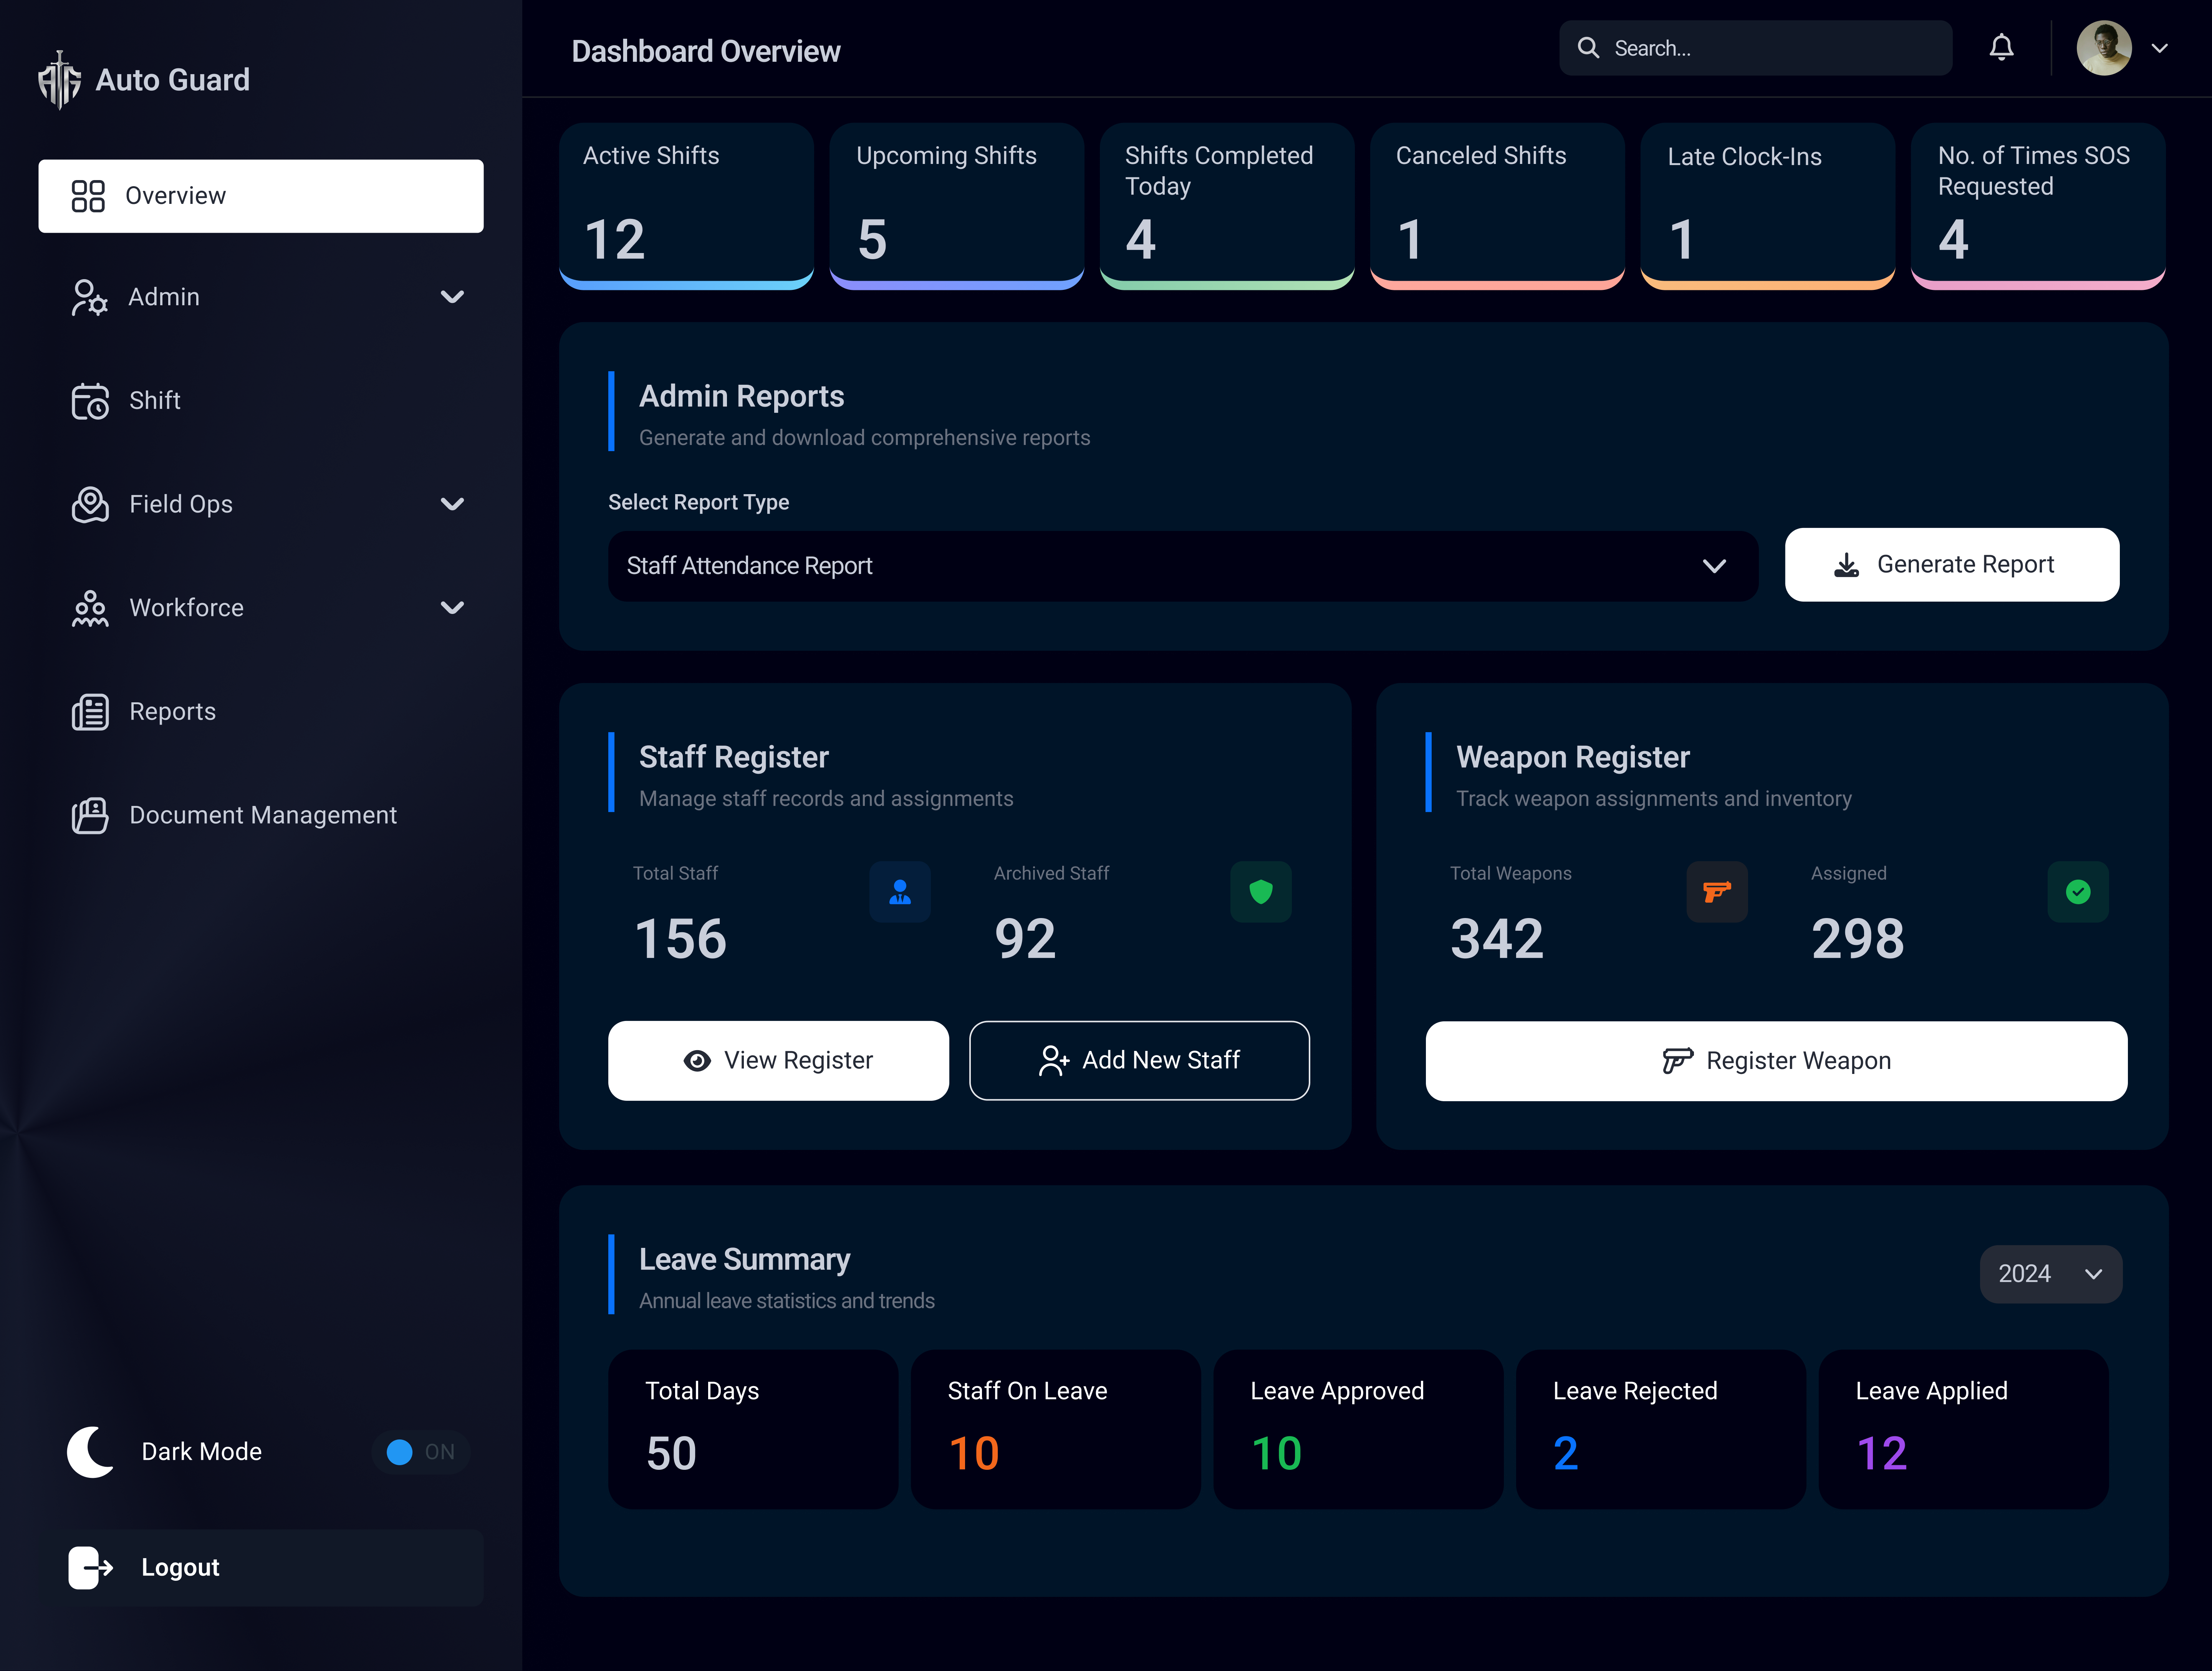Click the Total Weapons gun icon
Viewport: 2212px width, 1671px height.
(1717, 891)
